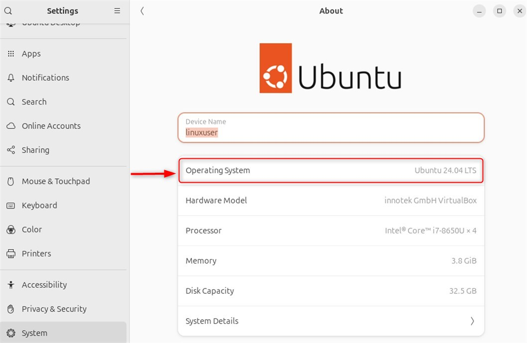The width and height of the screenshot is (527, 343).
Task: Click the back chevron on About page
Action: click(x=142, y=10)
